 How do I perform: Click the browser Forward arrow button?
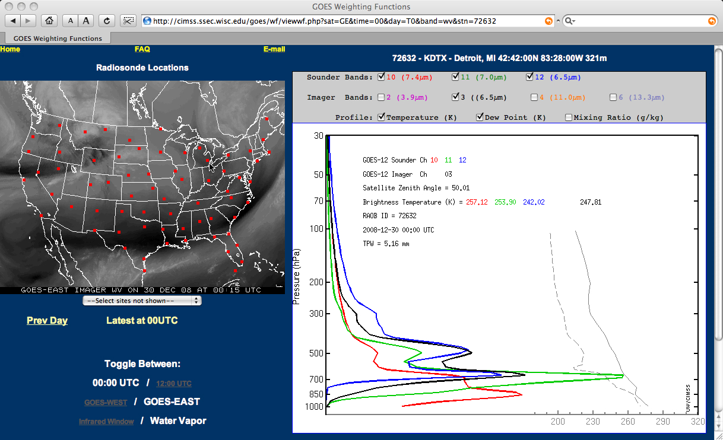28,21
